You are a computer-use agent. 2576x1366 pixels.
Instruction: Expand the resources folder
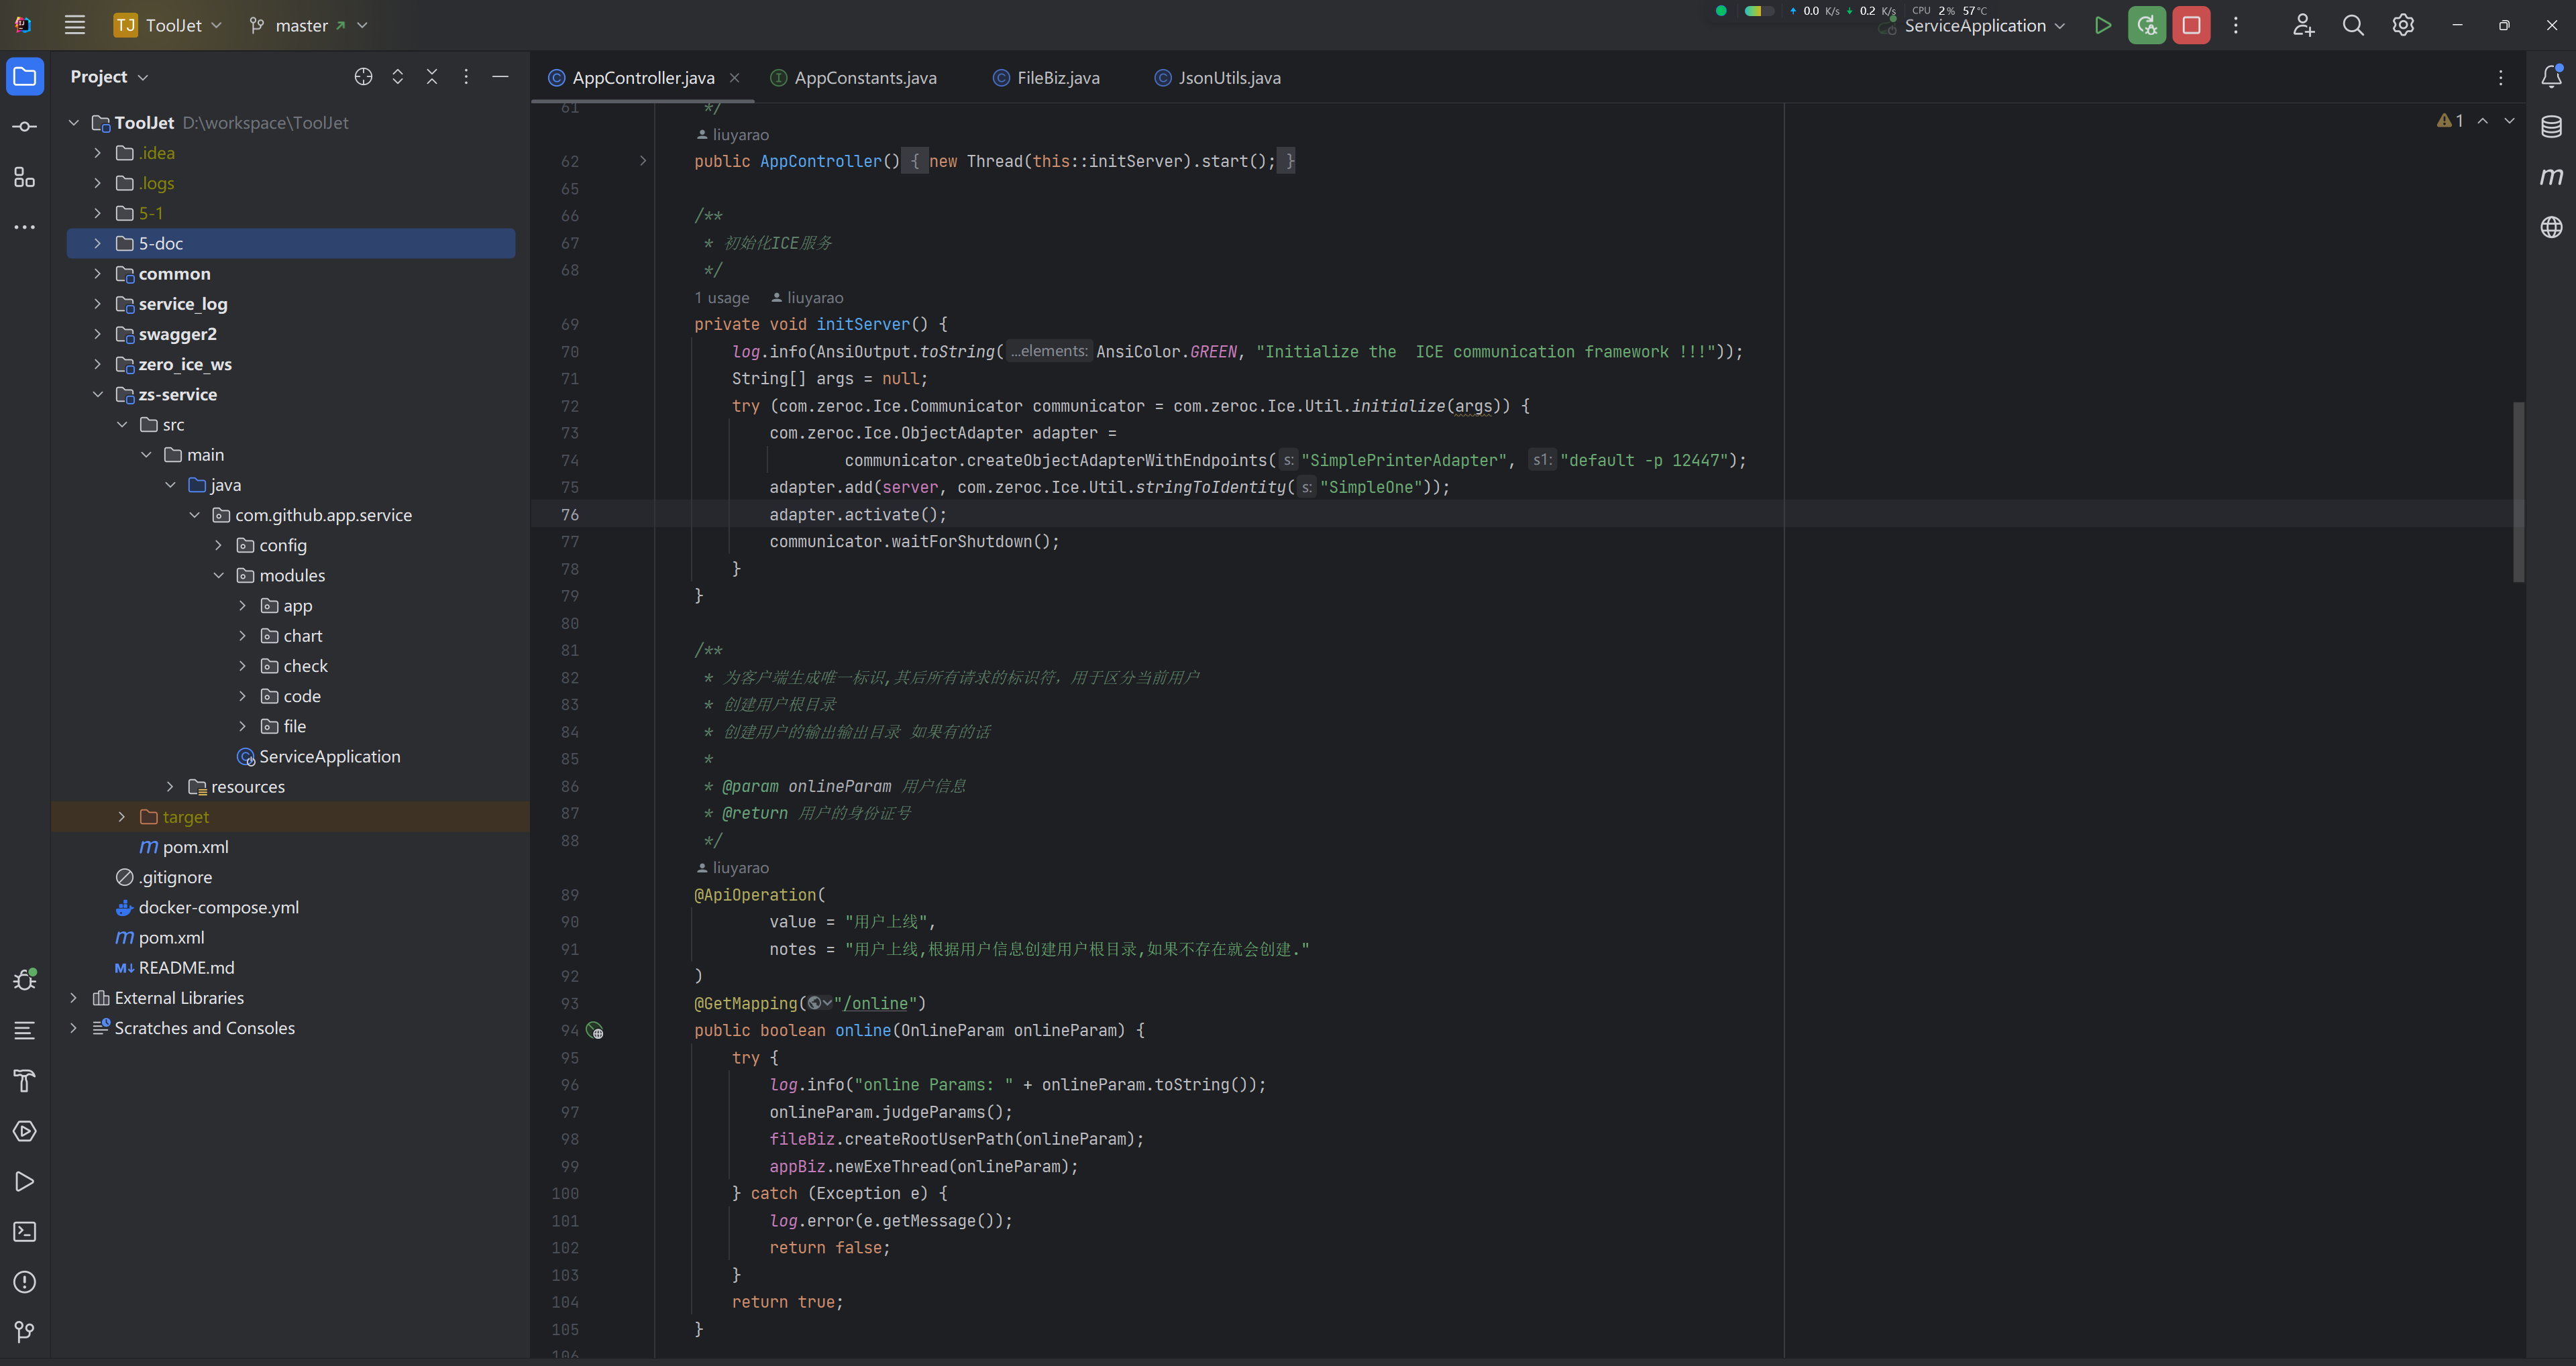[170, 787]
